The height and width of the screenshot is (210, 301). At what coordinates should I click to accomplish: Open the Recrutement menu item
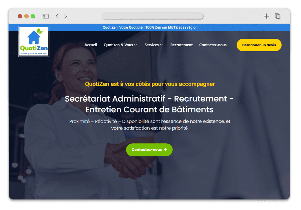coord(182,45)
